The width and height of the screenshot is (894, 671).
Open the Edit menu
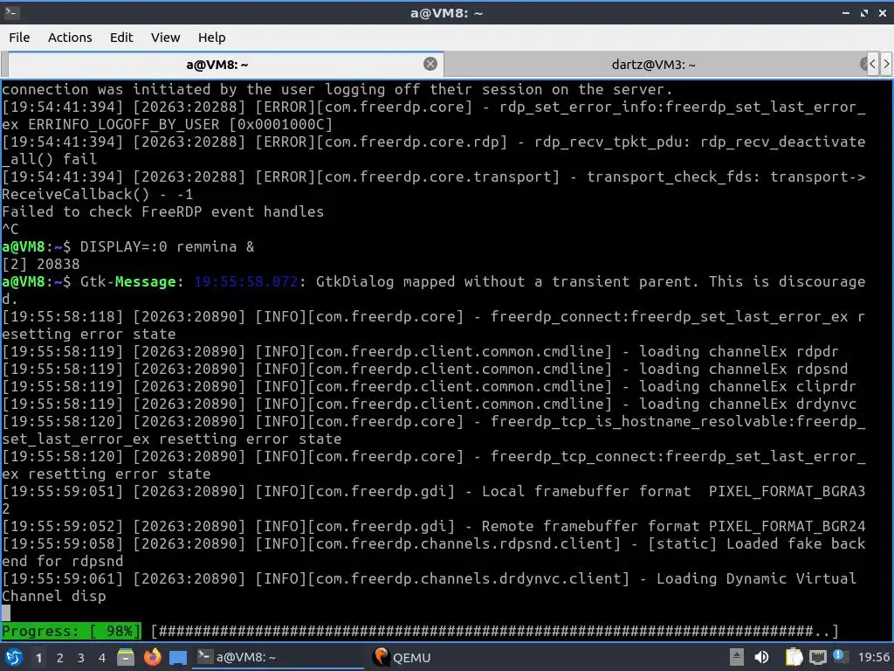tap(120, 38)
